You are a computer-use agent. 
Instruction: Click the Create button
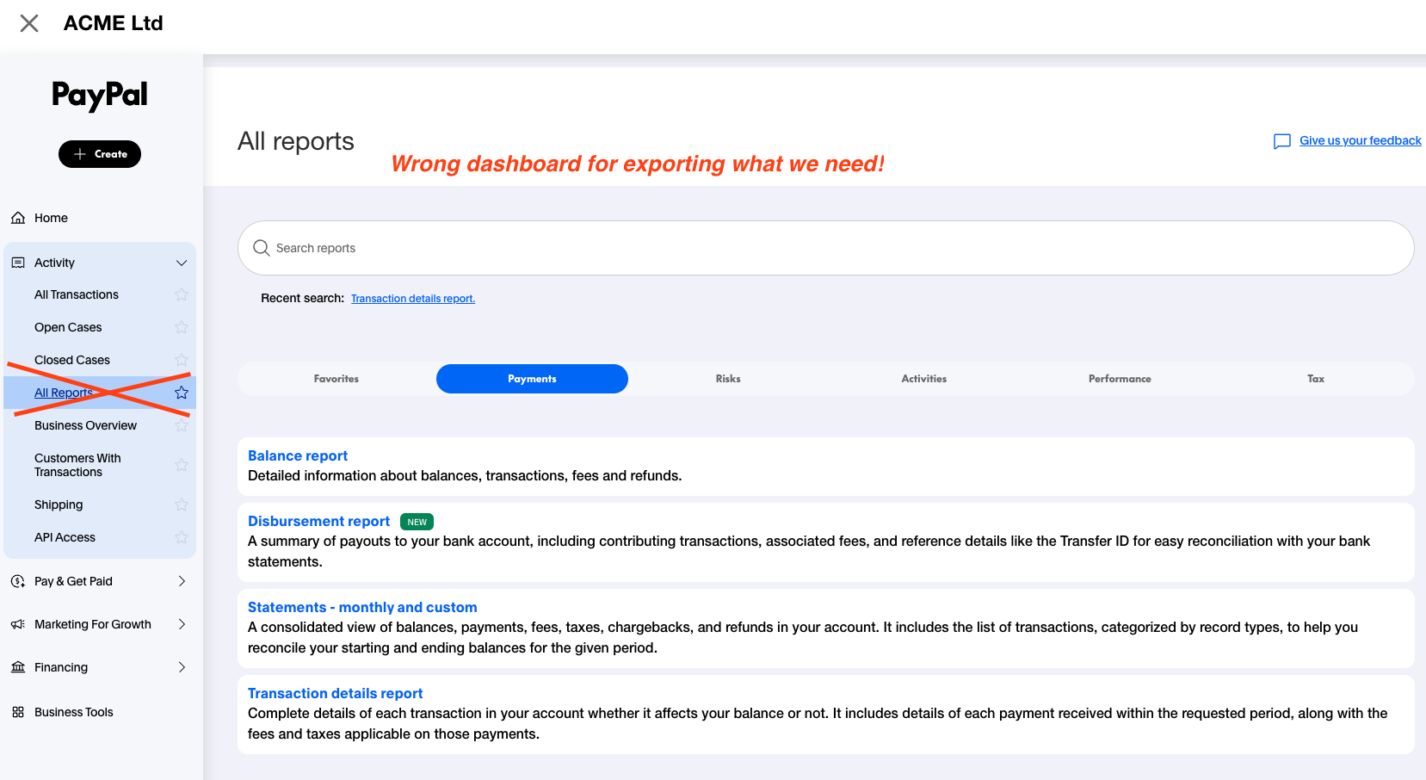[x=100, y=153]
